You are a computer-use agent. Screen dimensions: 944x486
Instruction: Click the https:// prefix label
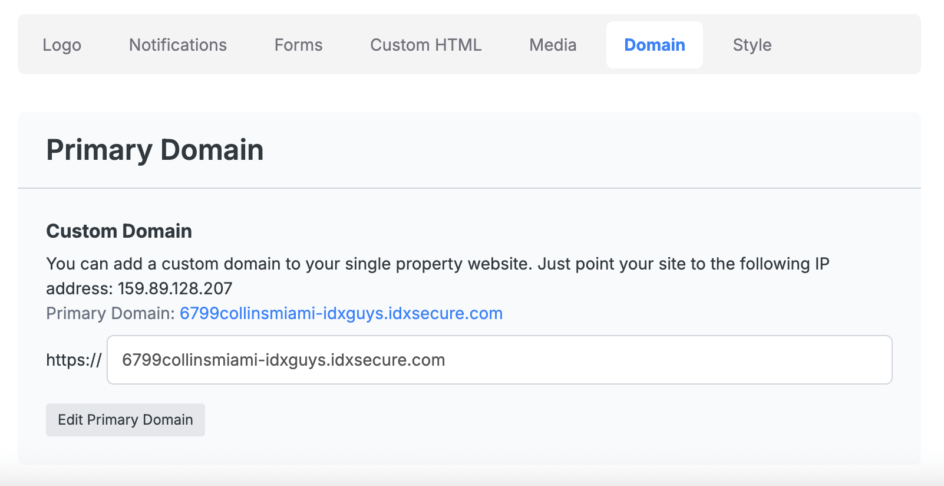click(74, 360)
